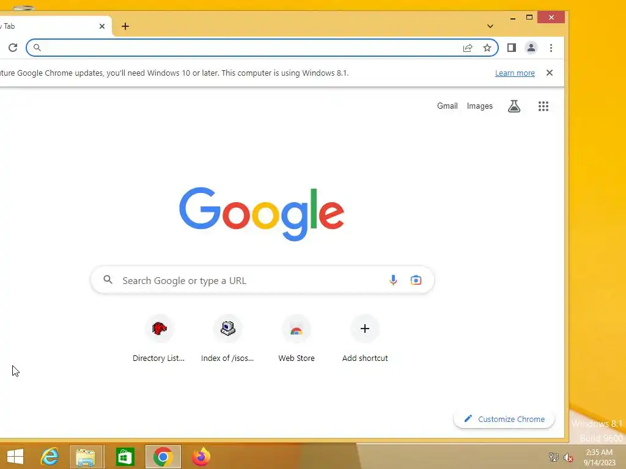626x469 pixels.
Task: Open the Web Store shortcut
Action: coord(296,338)
